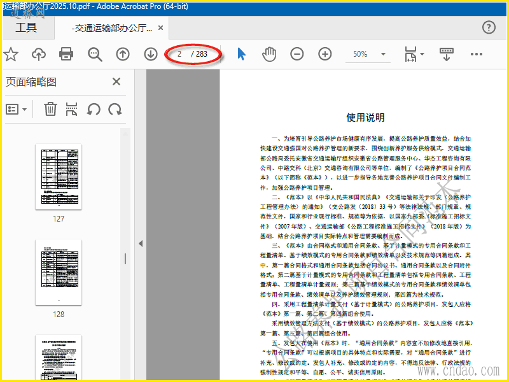The image size is (509, 382).
Task: Click the thumbnail label 128
Action: [59, 315]
